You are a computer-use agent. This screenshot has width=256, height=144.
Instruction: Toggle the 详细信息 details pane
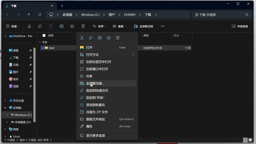[x=240, y=26]
